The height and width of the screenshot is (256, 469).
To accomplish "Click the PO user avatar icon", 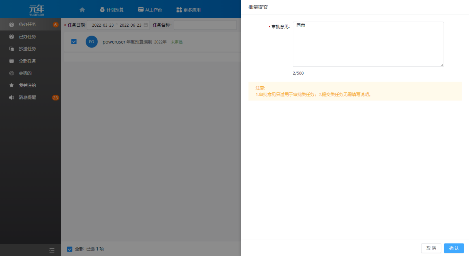I will [91, 42].
